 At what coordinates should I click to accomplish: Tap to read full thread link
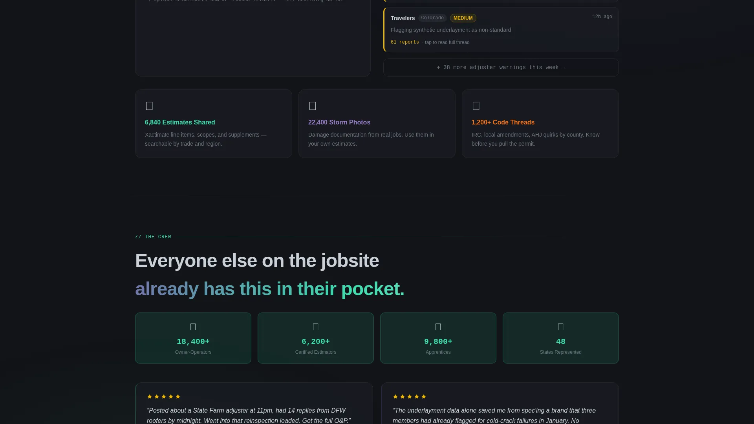coord(447,42)
